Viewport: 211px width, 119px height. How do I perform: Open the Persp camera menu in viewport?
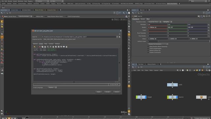click(x=116, y=20)
